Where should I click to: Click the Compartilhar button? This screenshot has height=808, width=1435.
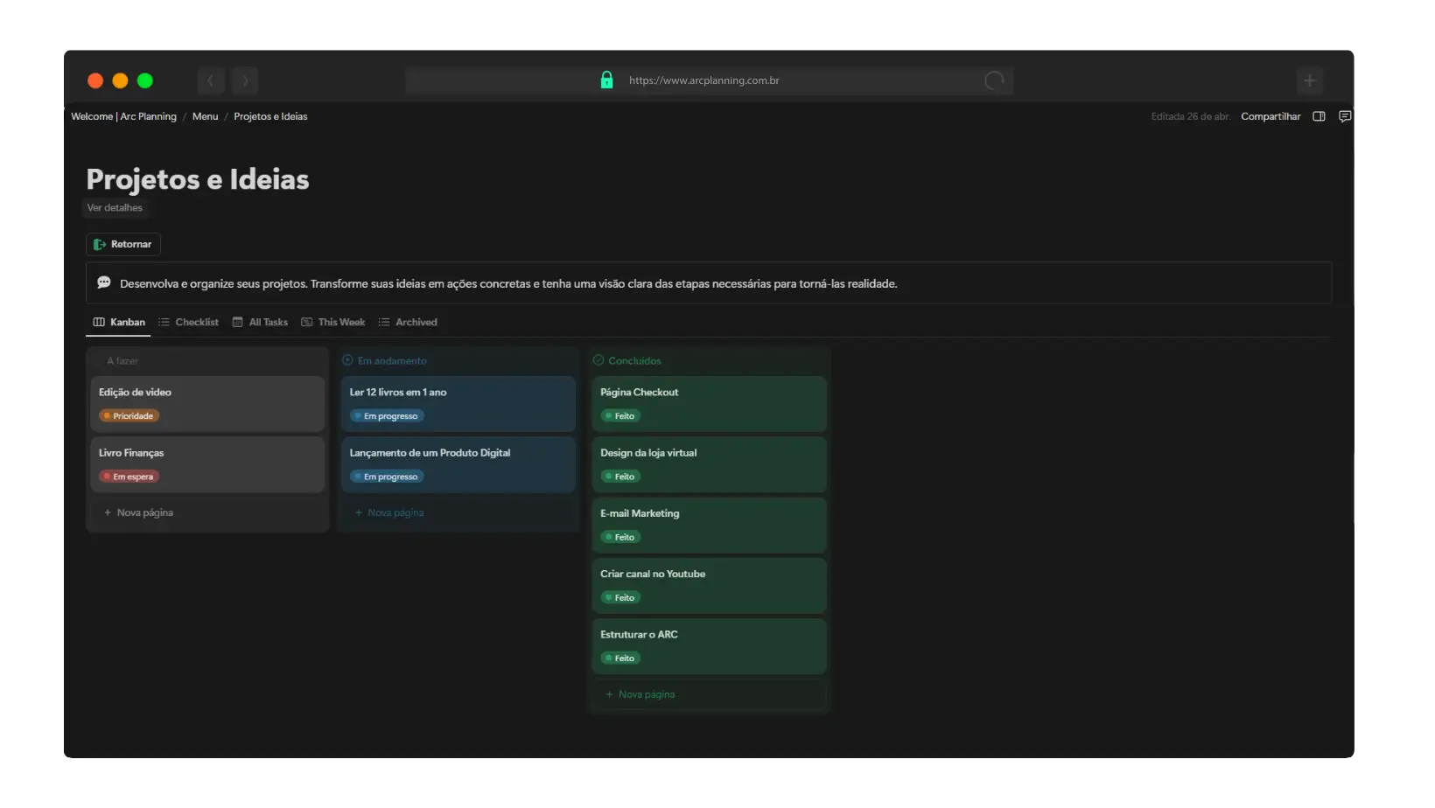(1270, 116)
